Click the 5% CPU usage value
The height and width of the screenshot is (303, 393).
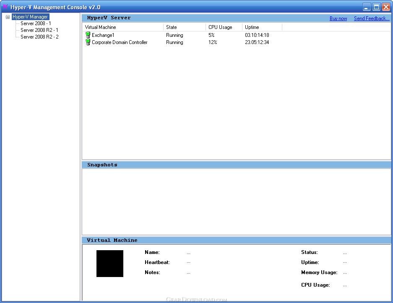click(211, 35)
